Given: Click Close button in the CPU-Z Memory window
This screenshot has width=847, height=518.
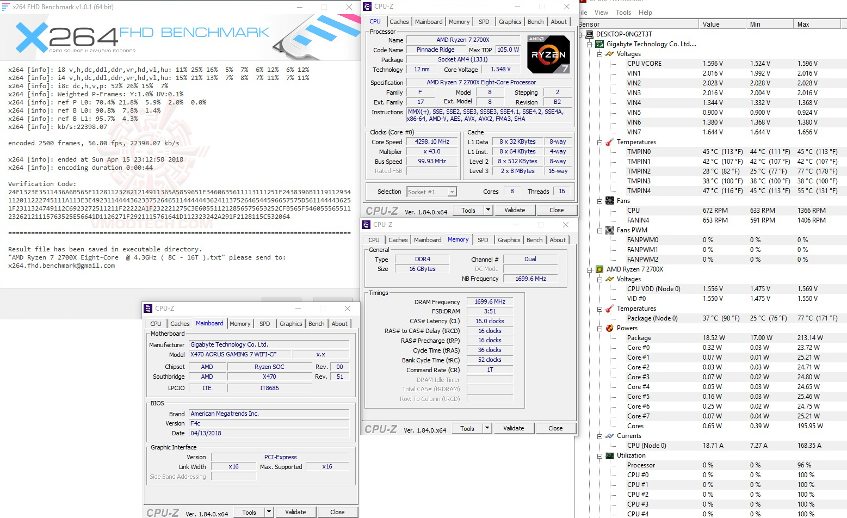Looking at the screenshot, I should pyautogui.click(x=555, y=428).
